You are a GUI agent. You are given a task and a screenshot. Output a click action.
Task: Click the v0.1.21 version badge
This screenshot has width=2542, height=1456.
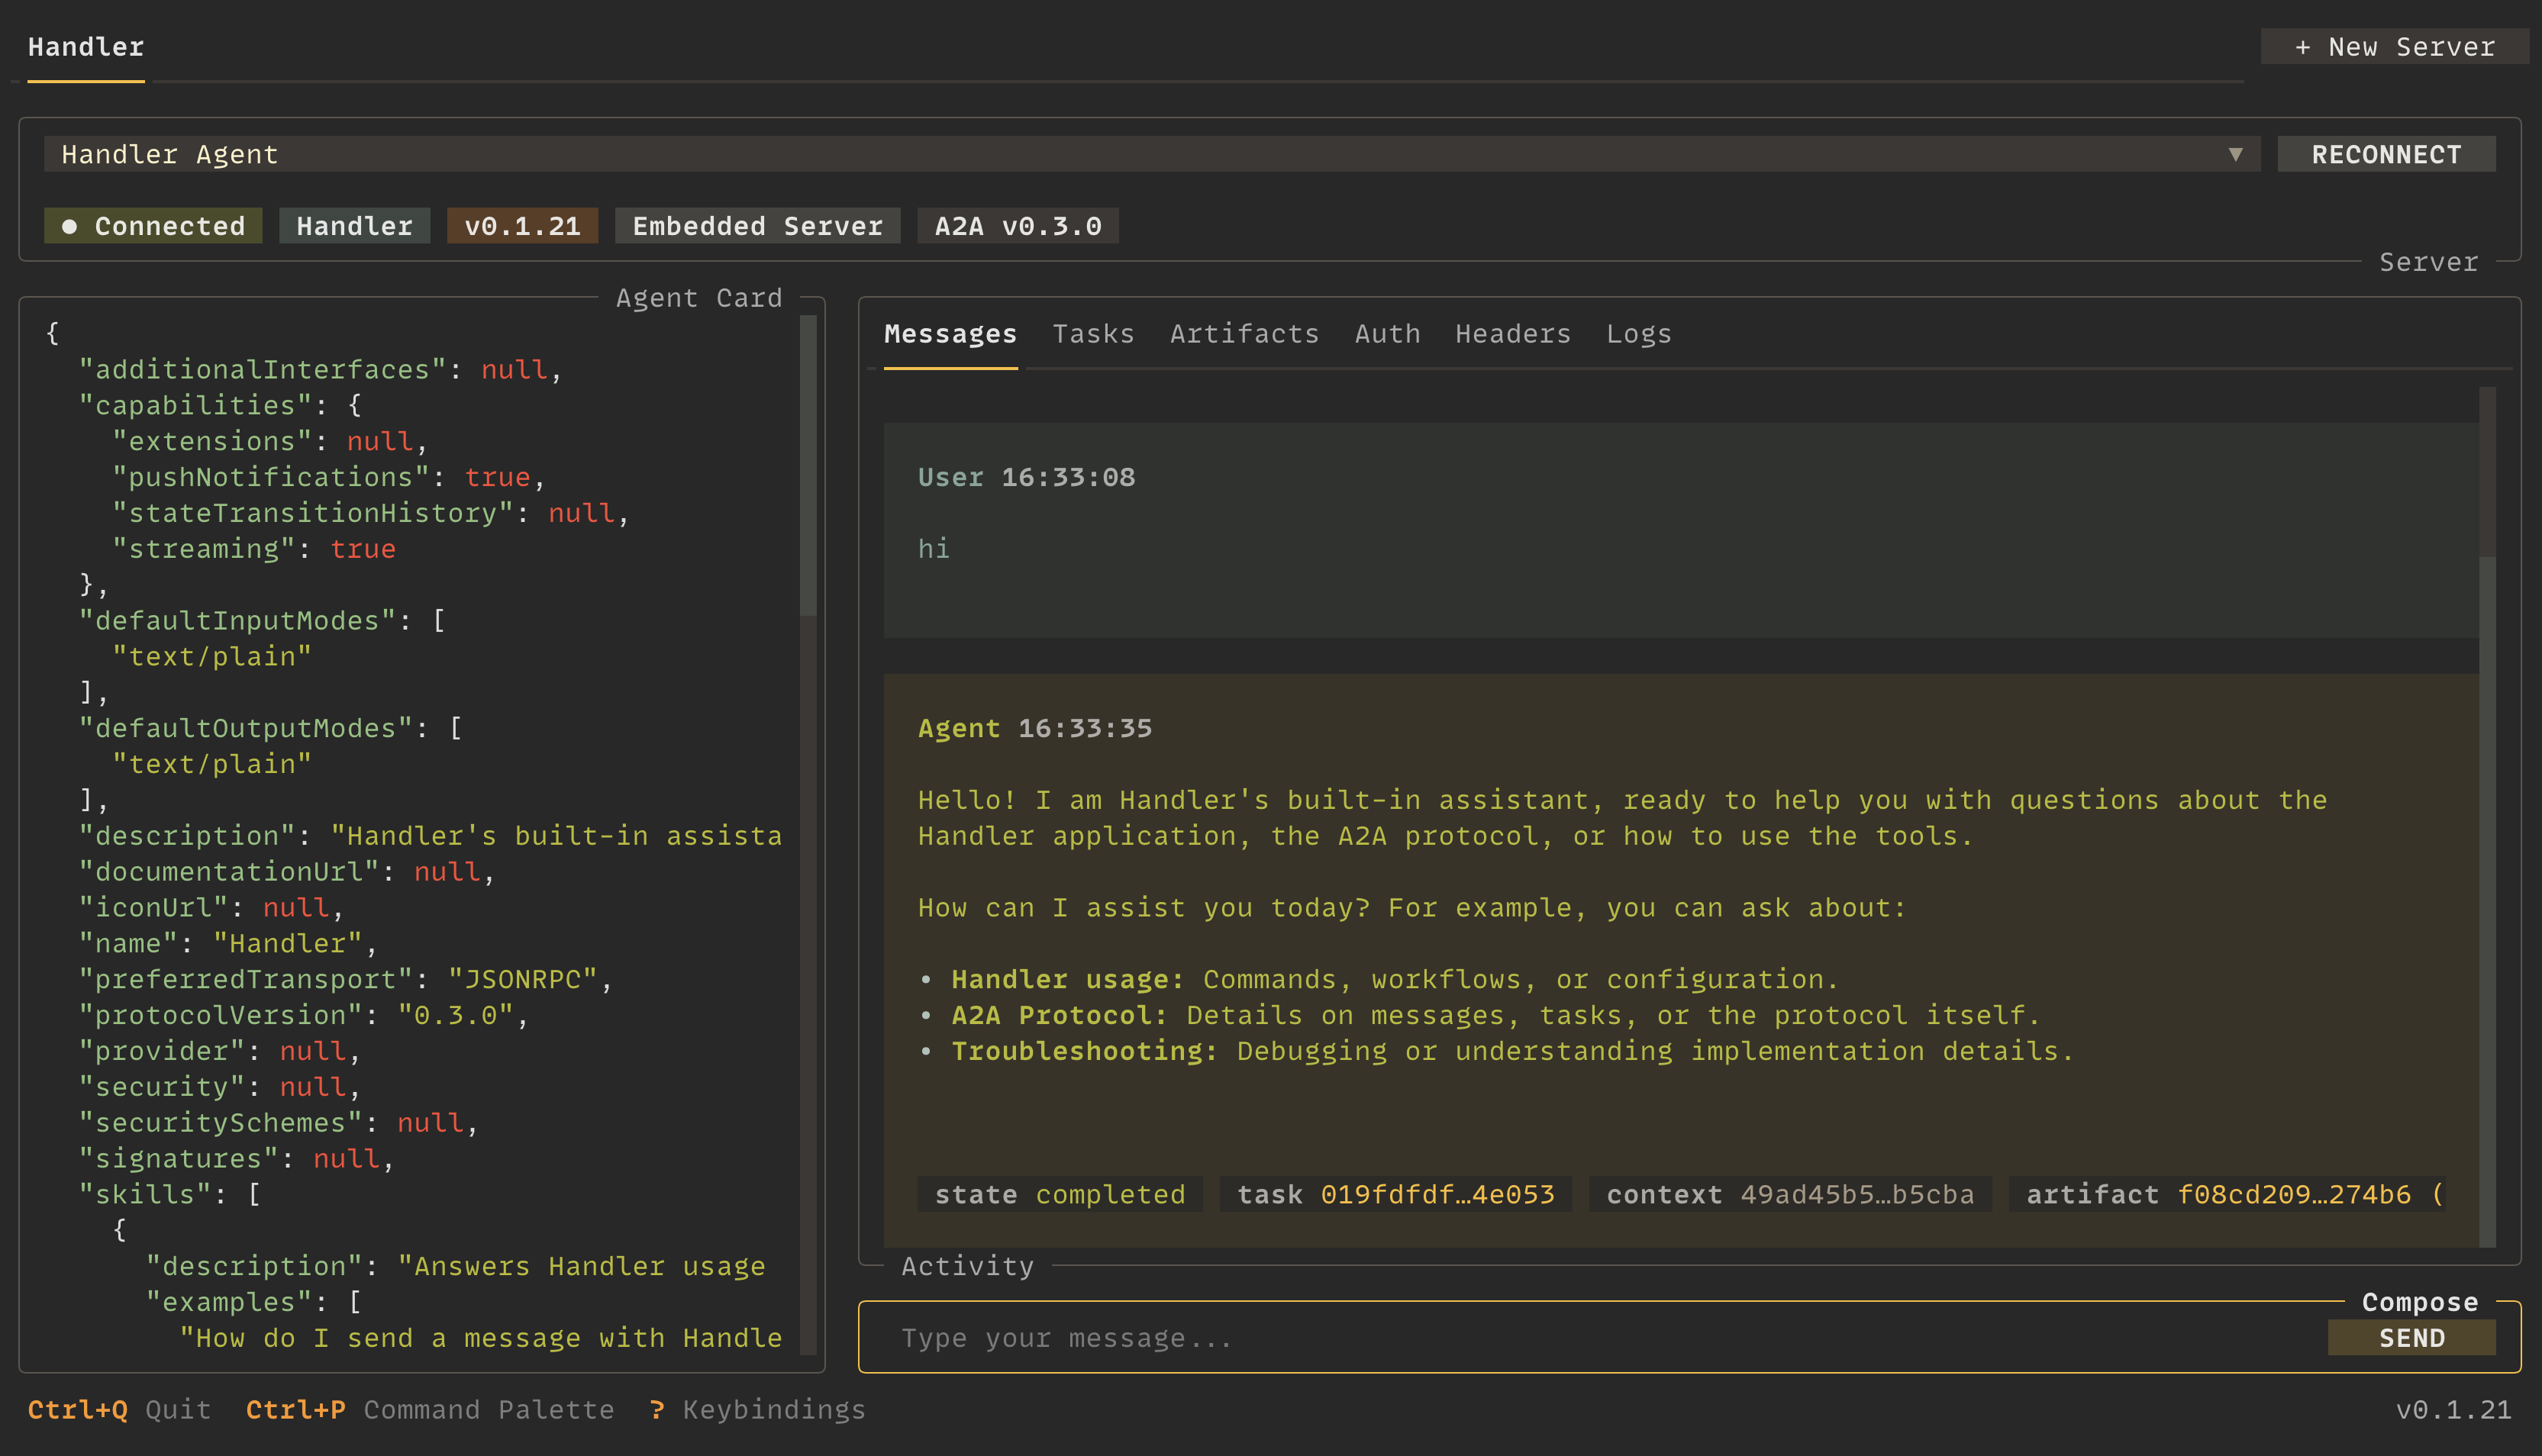pyautogui.click(x=522, y=226)
